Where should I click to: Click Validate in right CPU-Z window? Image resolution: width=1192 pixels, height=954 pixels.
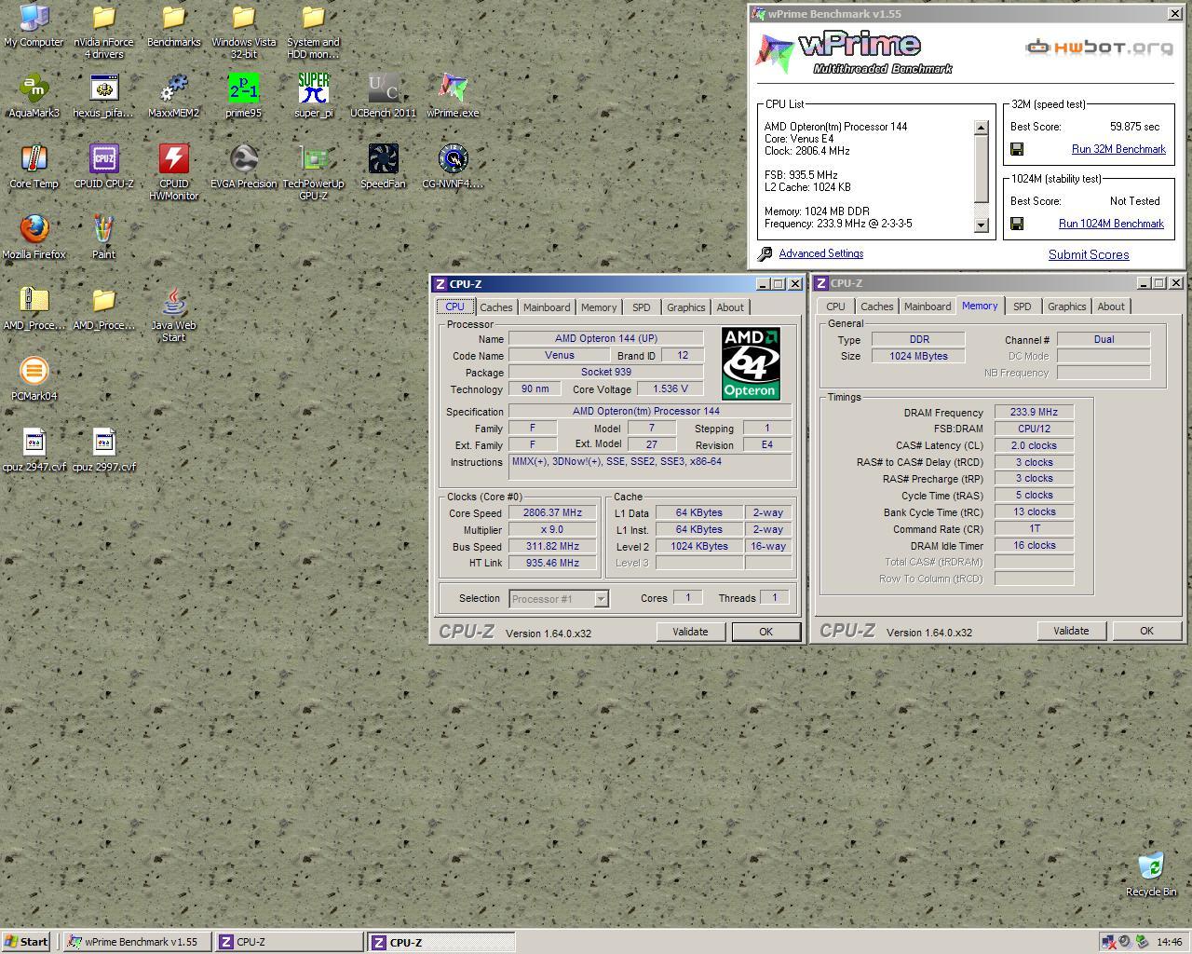[x=1071, y=631]
